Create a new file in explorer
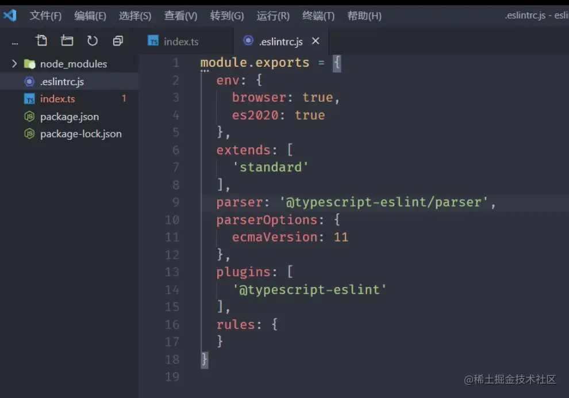 tap(41, 40)
